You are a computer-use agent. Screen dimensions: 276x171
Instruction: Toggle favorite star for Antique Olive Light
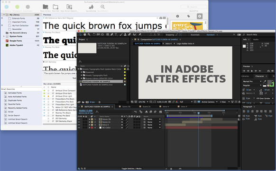[48, 96]
